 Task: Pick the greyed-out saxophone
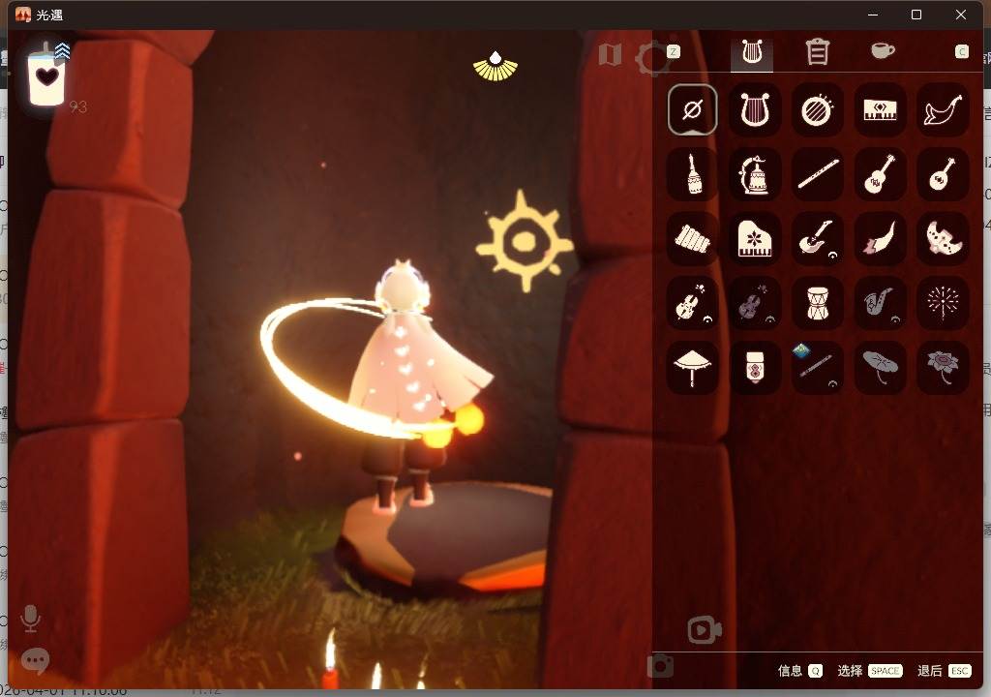tap(880, 304)
